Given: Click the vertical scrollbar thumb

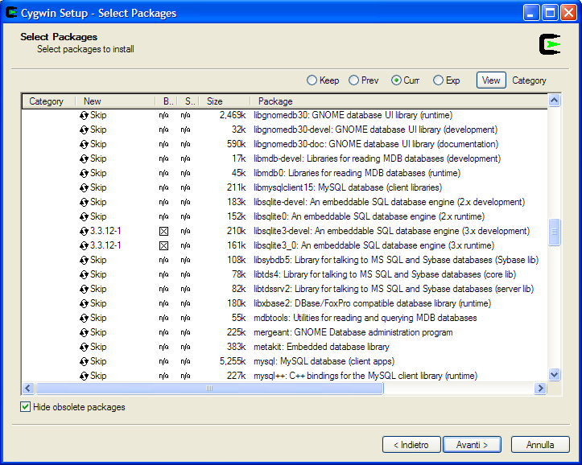Looking at the screenshot, I should pyautogui.click(x=554, y=232).
